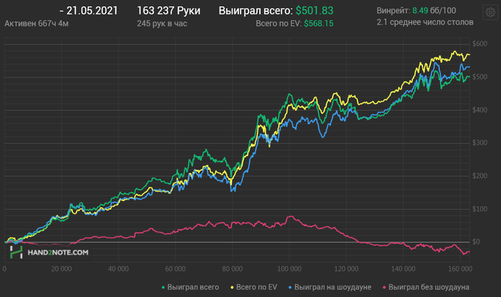Click the '163 237 Руки' hands count
The image size is (501, 297).
pyautogui.click(x=169, y=11)
